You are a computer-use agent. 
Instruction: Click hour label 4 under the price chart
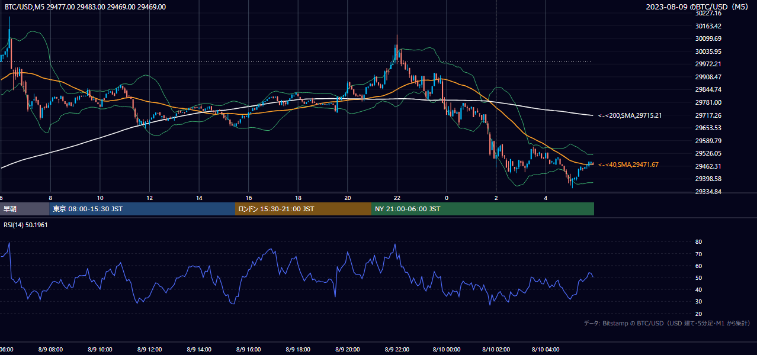[x=546, y=198]
